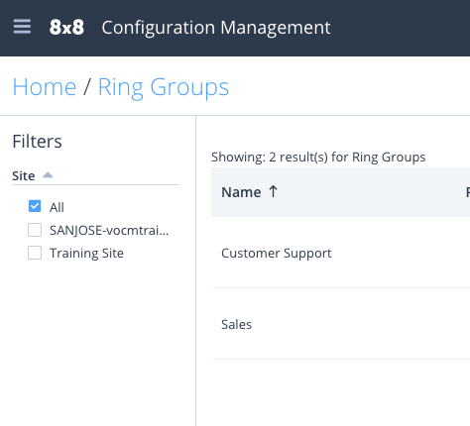Click the Site filter label
The image size is (470, 426).
(24, 176)
